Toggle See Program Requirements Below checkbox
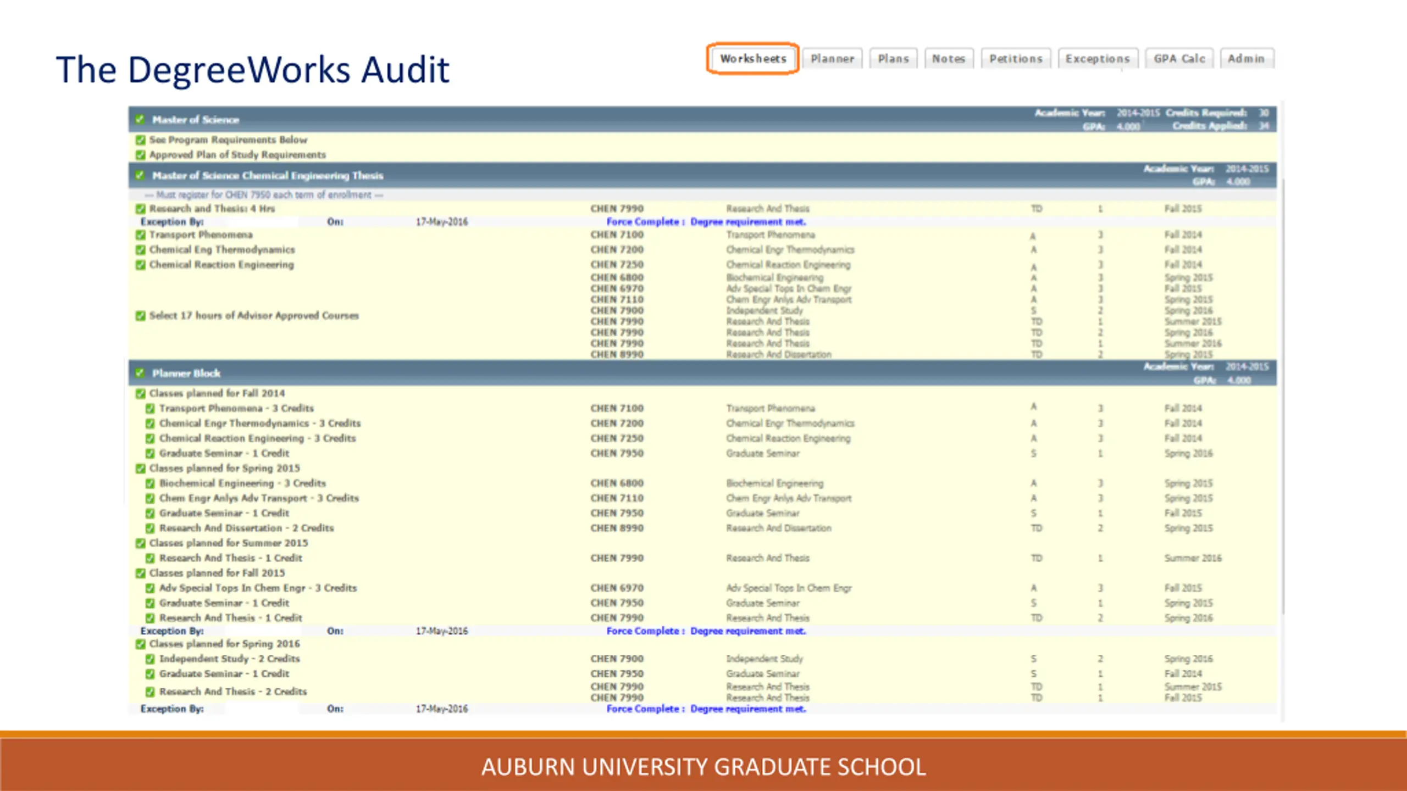Image resolution: width=1407 pixels, height=791 pixels. coord(141,140)
